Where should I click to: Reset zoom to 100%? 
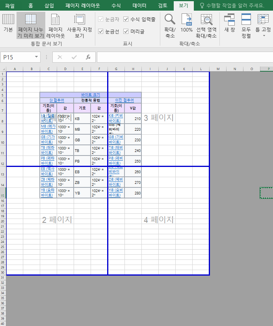pyautogui.click(x=186, y=23)
